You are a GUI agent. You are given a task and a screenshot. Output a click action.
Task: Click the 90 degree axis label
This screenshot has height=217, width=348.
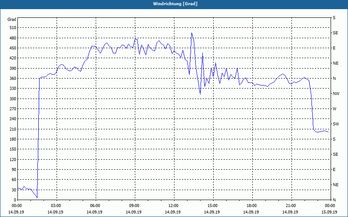point(14,170)
